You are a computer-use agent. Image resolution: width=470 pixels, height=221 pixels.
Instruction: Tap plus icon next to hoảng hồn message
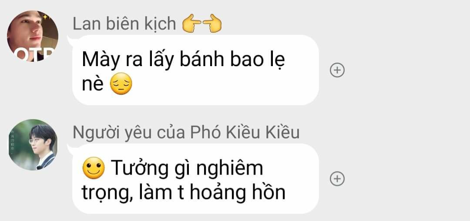[x=337, y=179]
